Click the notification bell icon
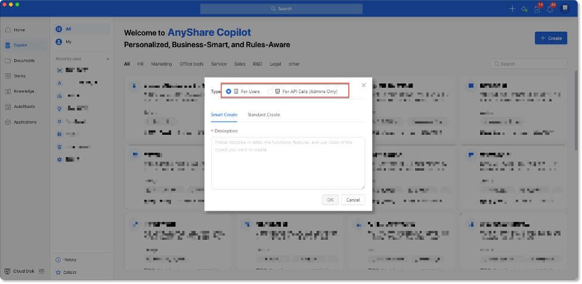The height and width of the screenshot is (284, 582). [551, 9]
